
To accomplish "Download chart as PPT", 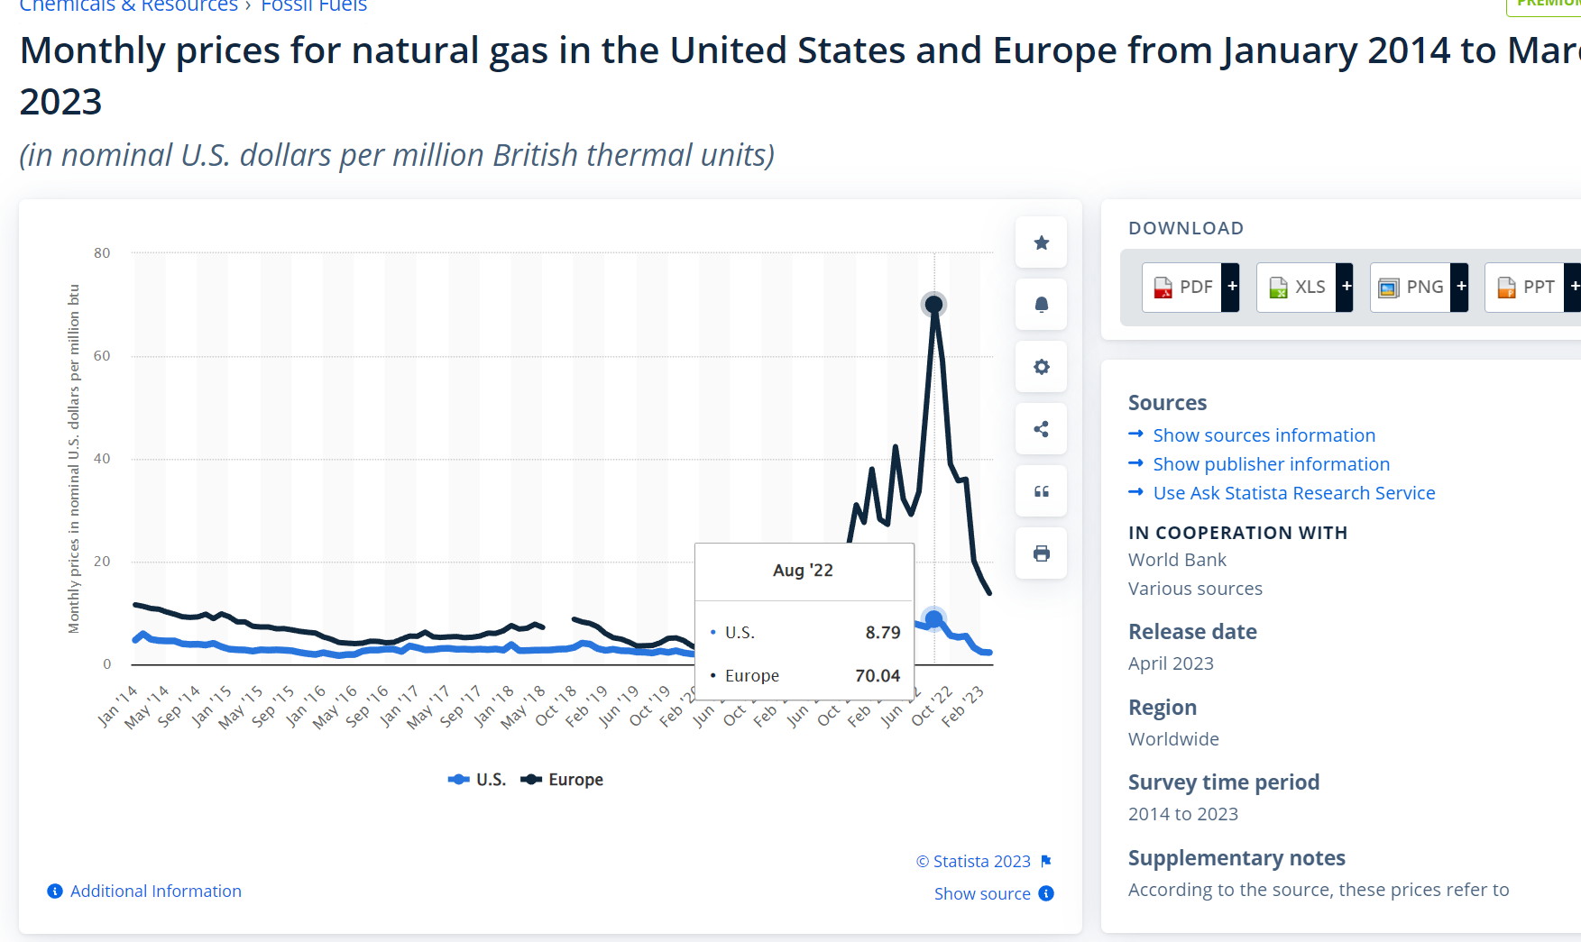I will [1526, 287].
